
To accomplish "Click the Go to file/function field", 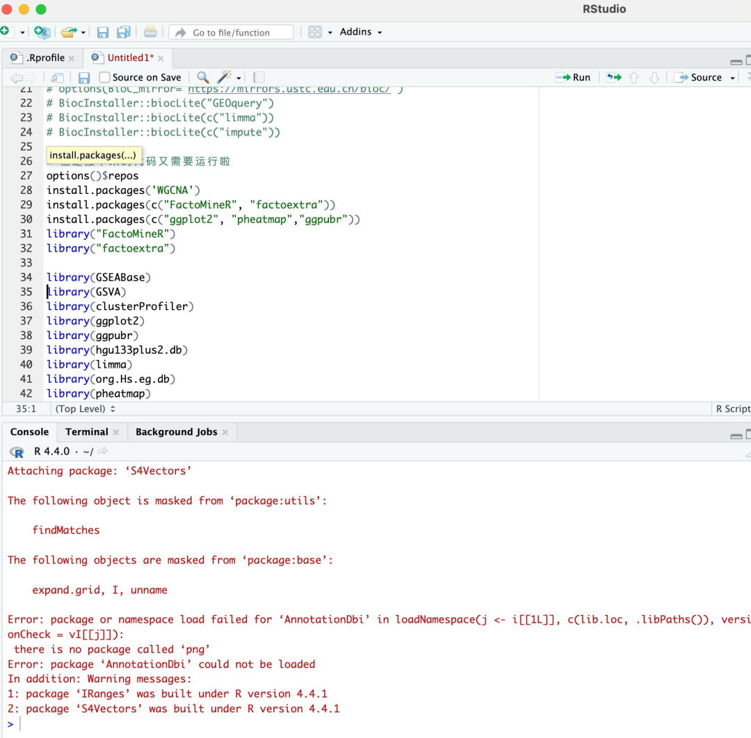I will (231, 32).
